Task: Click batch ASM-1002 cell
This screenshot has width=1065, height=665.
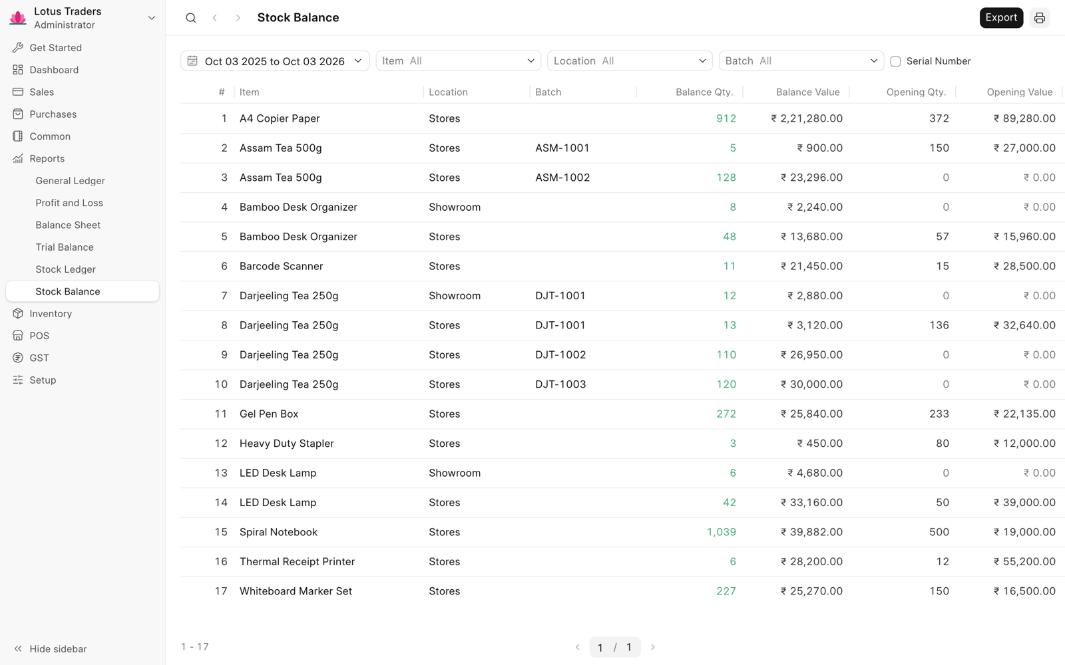Action: coord(562,178)
